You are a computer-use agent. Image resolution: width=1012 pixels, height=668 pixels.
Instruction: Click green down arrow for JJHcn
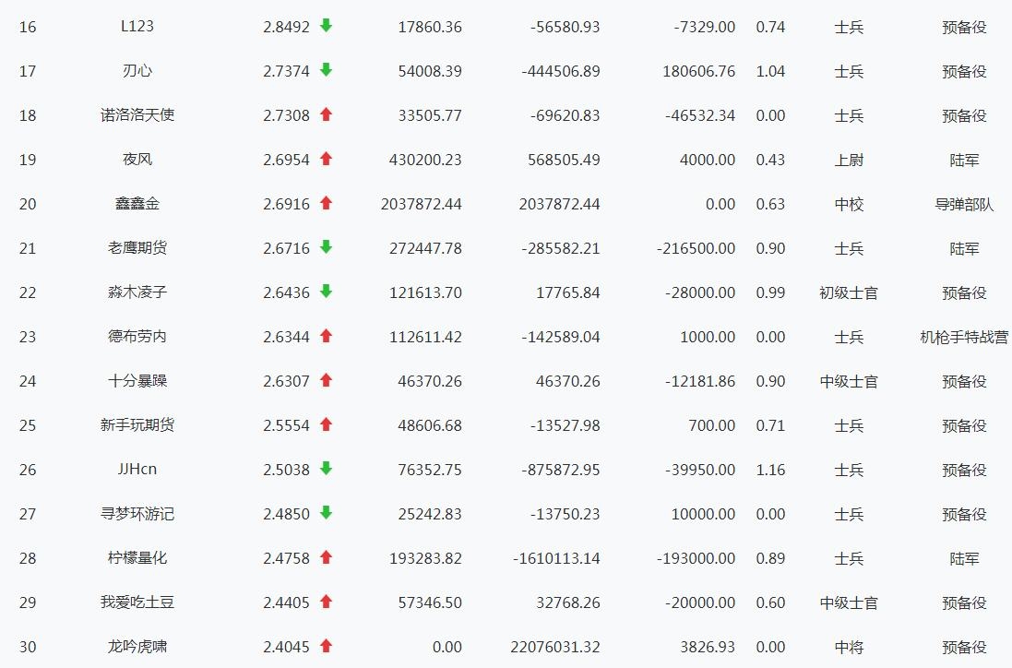[326, 469]
